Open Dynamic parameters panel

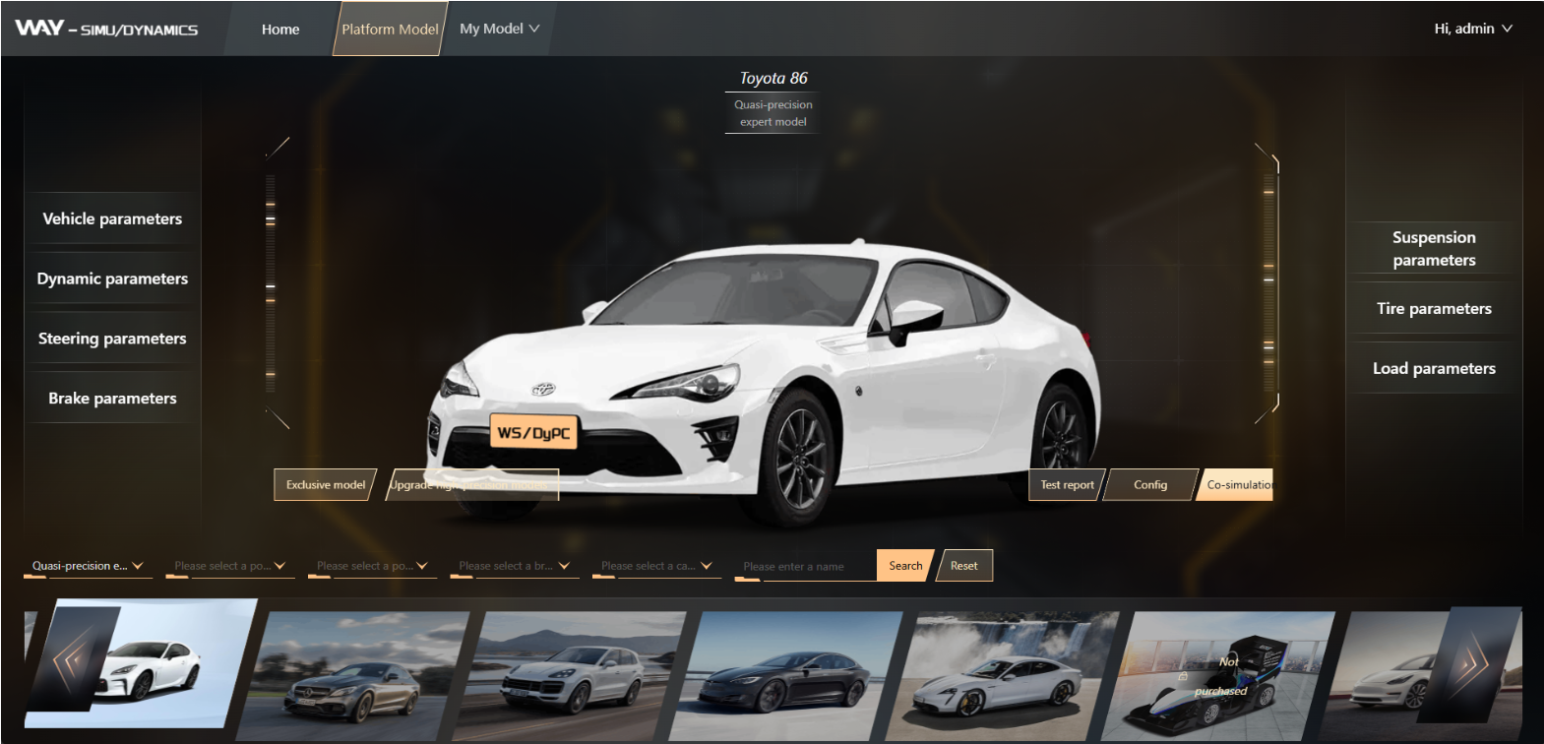112,279
